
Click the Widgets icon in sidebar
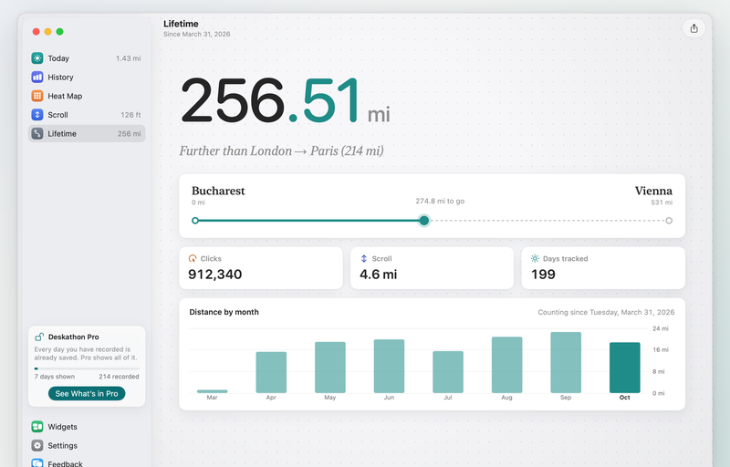pos(37,427)
